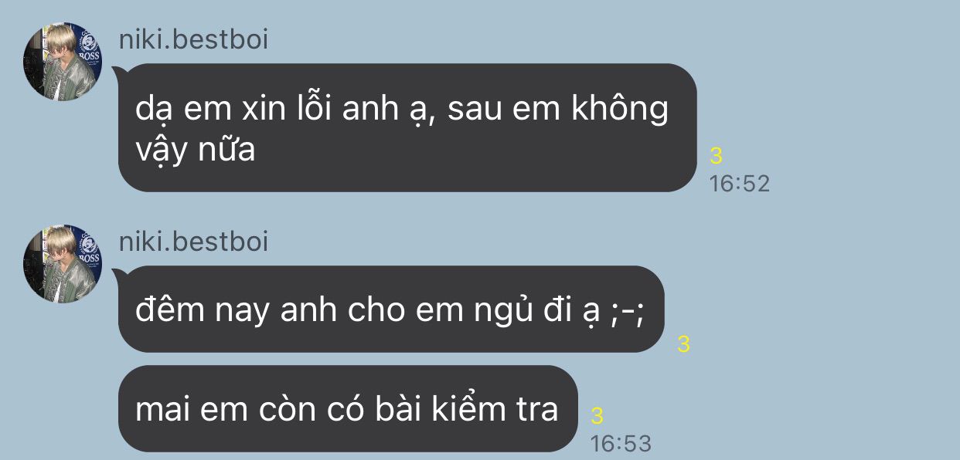The image size is (960, 460).
Task: Open the yellow read count above 16:53
Action: click(597, 416)
